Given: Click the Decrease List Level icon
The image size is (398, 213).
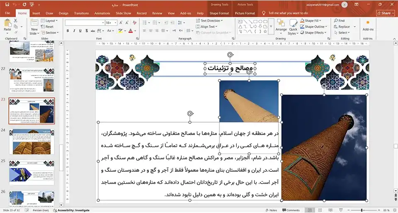Looking at the screenshot, I should (x=166, y=22).
